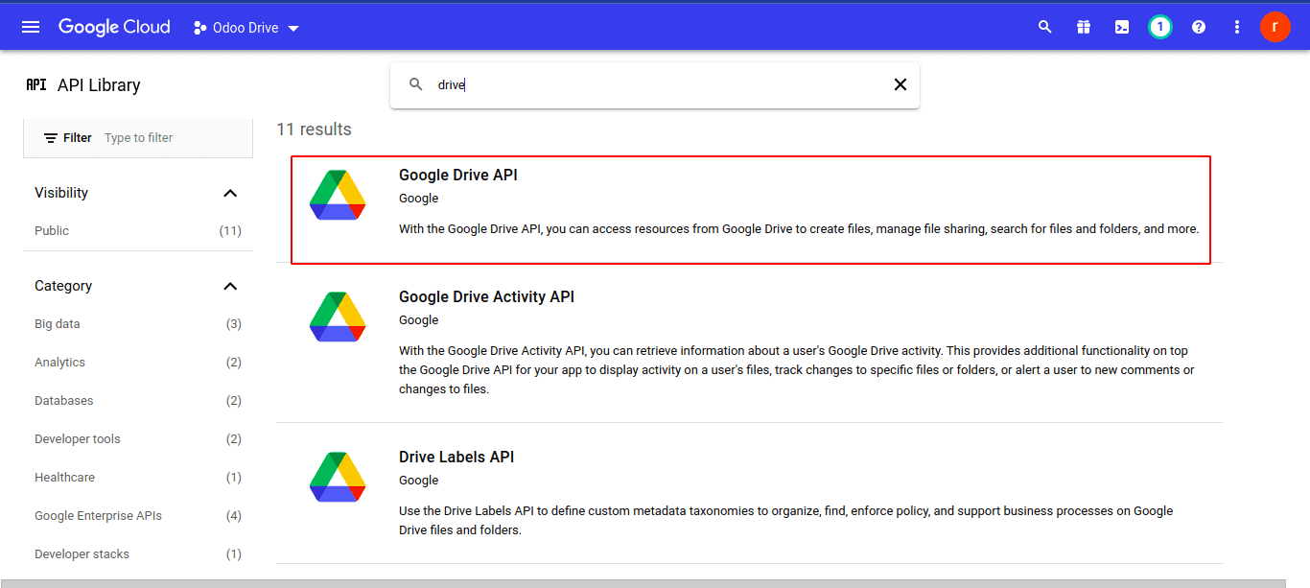Screen dimensions: 1310x588
Task: Collapse the Category filter section
Action: 230,285
